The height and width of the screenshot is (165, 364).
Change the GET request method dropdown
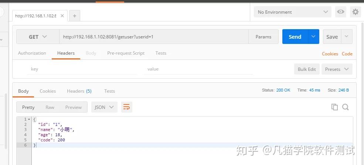tap(38, 37)
